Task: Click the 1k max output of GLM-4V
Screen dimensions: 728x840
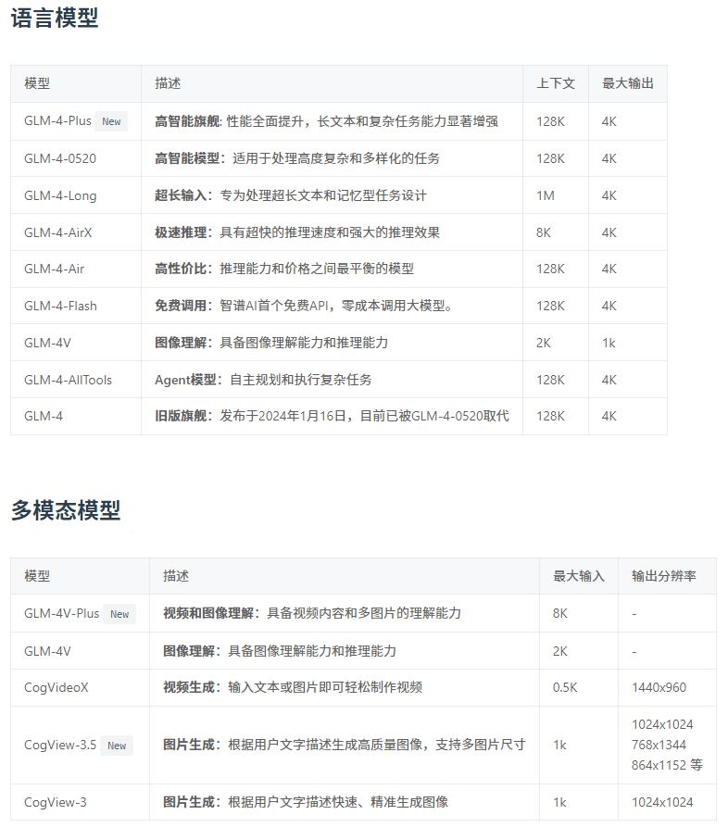Action: point(609,343)
